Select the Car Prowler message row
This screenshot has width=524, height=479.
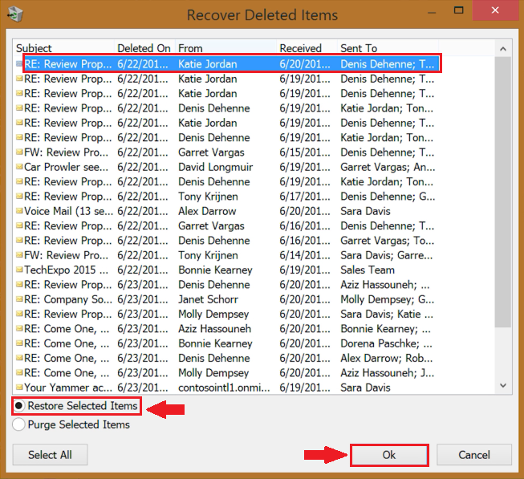[226, 167]
